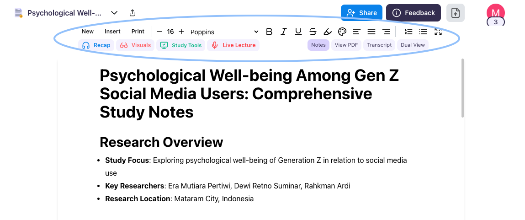The width and height of the screenshot is (525, 220).
Task: Insert a bulleted list
Action: [x=423, y=32]
